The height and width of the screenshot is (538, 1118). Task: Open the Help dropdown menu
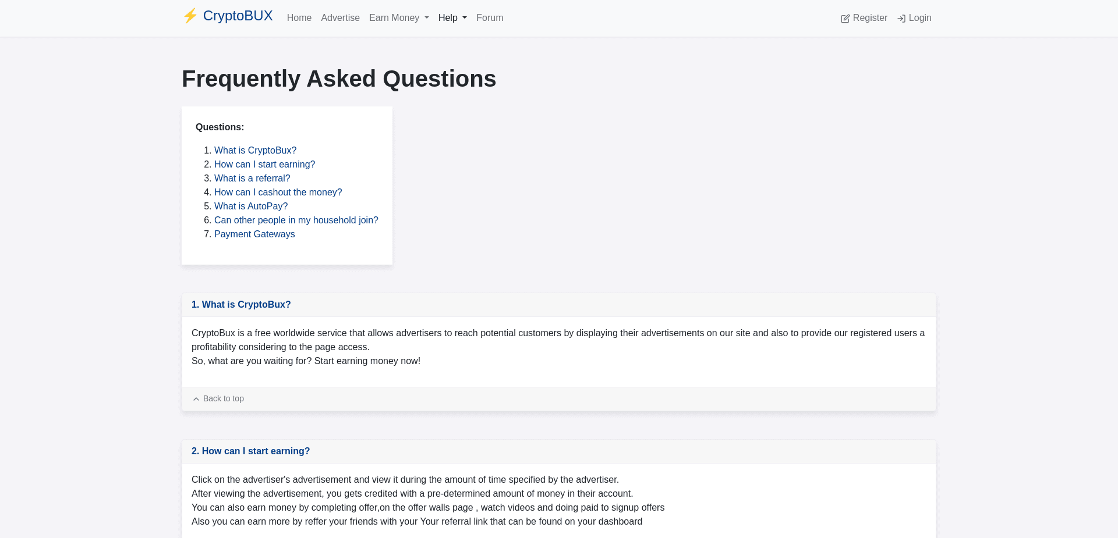[452, 18]
